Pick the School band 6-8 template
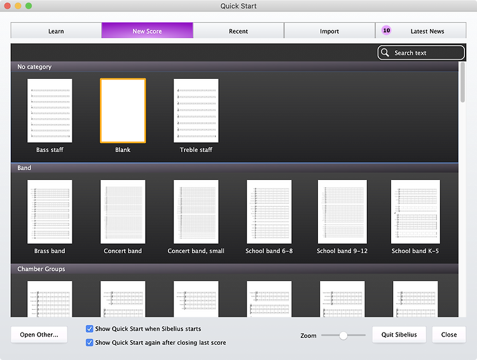 pos(269,212)
